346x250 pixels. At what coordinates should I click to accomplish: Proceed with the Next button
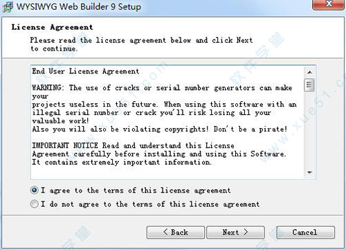coord(235,232)
